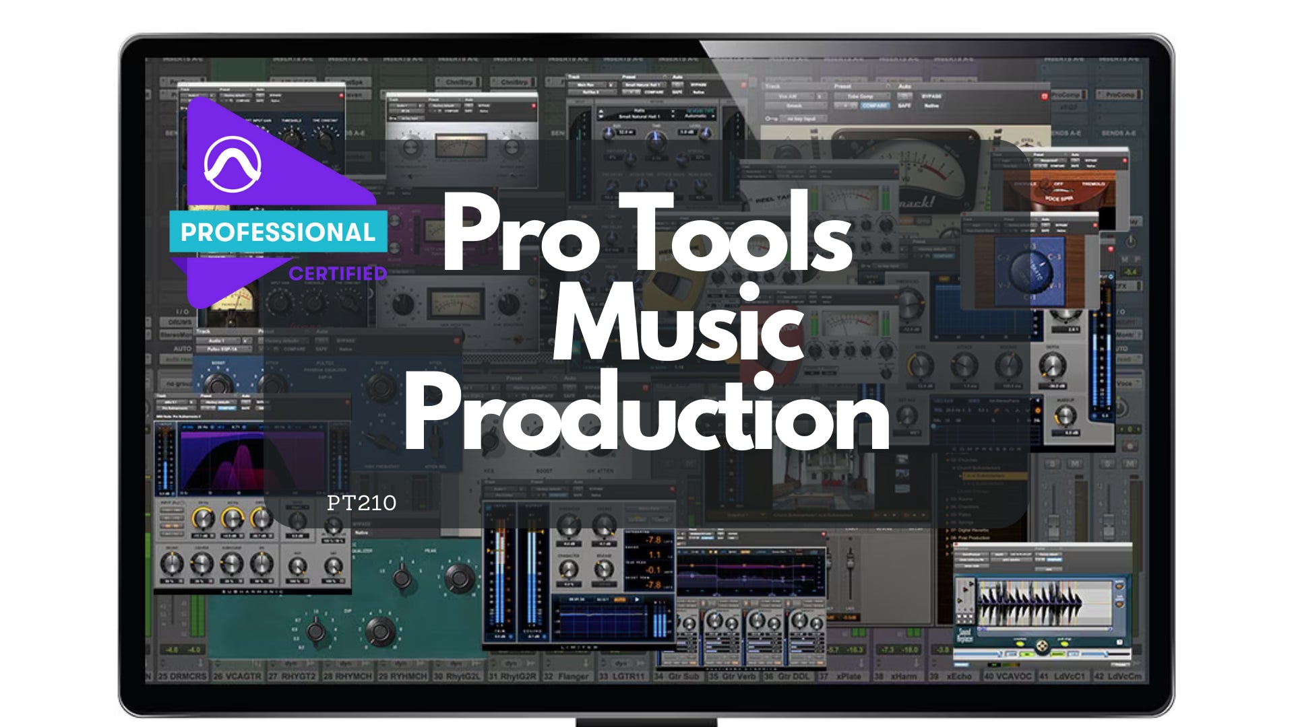The height and width of the screenshot is (727, 1294).
Task: Click the SoundReplacer waveform display
Action: [x=1041, y=601]
